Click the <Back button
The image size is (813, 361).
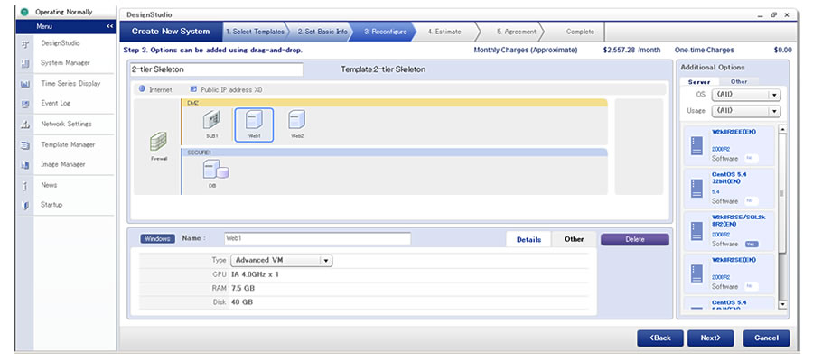click(659, 338)
